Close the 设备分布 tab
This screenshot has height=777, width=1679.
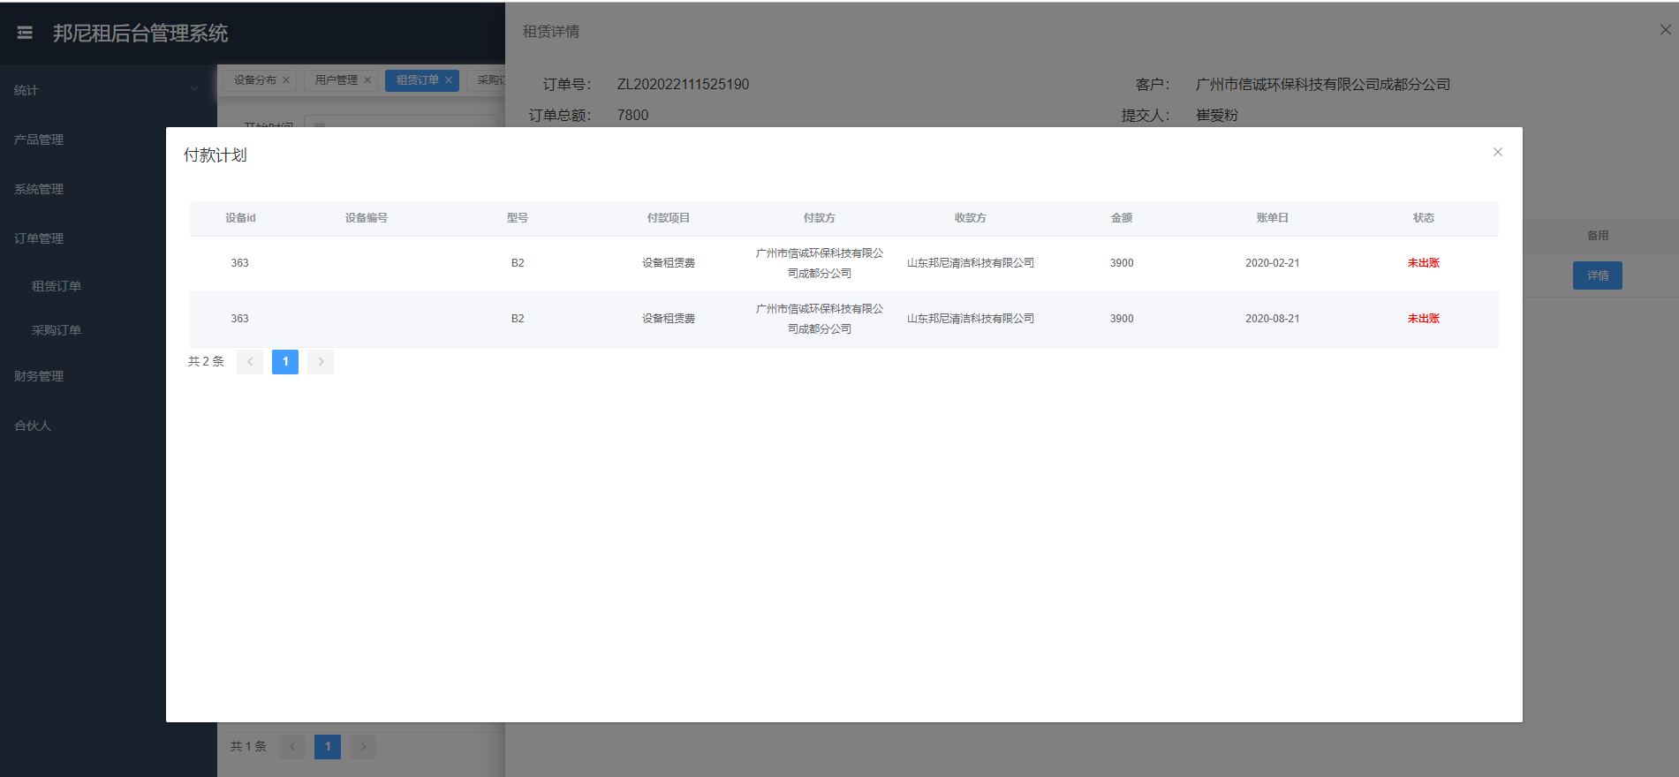pos(286,80)
